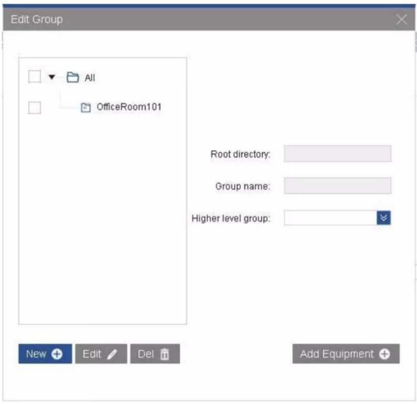Select the OfficeRoom101 group label
Screen dimensions: 417x404
129,107
